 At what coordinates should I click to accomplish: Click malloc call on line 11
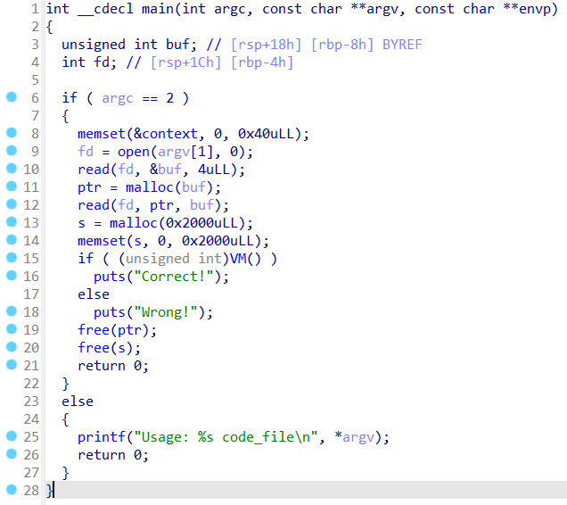(x=150, y=187)
